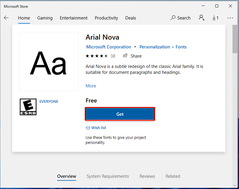This screenshot has height=189, width=239.
Task: Close the Microsoft Store window
Action: (x=230, y=6)
